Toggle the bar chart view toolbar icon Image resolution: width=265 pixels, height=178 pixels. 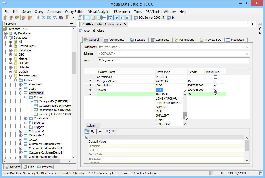[128, 18]
